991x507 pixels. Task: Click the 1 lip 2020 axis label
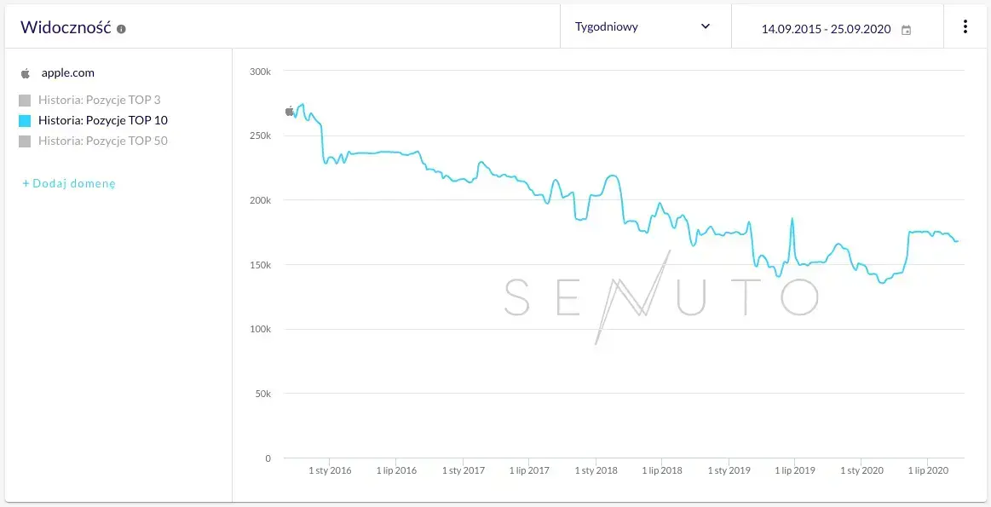pyautogui.click(x=928, y=470)
